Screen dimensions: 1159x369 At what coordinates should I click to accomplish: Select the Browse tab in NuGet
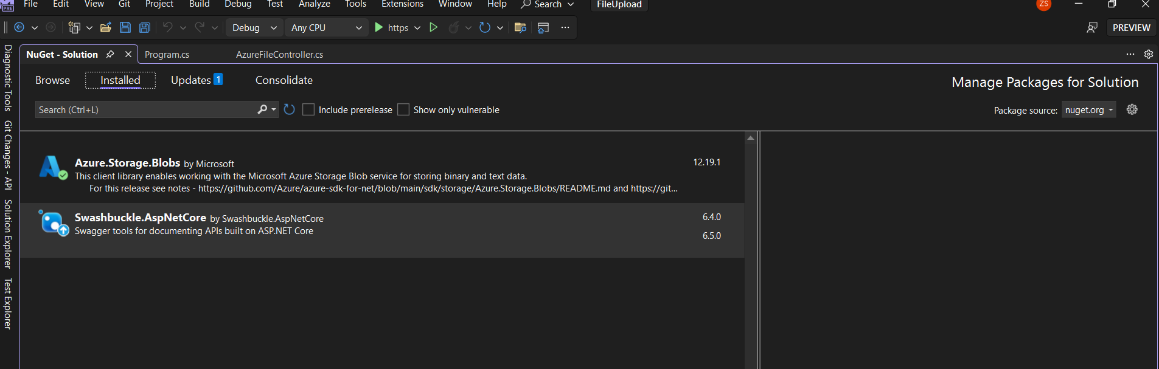(x=52, y=80)
